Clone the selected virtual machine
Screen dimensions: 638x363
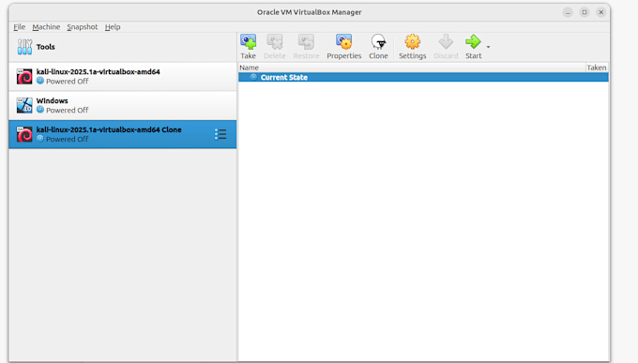378,47
